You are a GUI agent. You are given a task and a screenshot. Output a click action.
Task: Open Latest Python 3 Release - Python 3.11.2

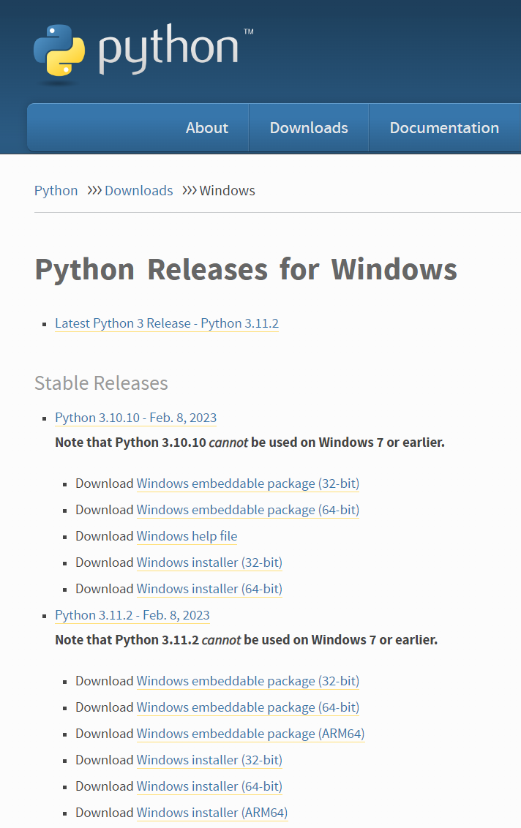(x=166, y=323)
